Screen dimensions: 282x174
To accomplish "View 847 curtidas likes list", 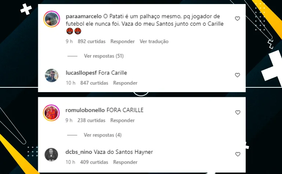I will coord(94,83).
